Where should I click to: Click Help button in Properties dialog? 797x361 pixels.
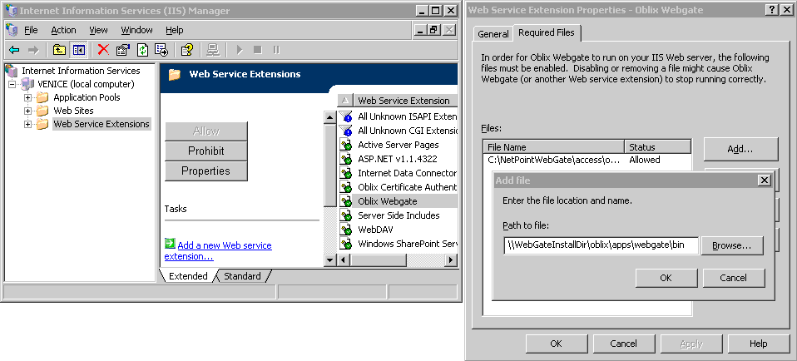coord(759,344)
